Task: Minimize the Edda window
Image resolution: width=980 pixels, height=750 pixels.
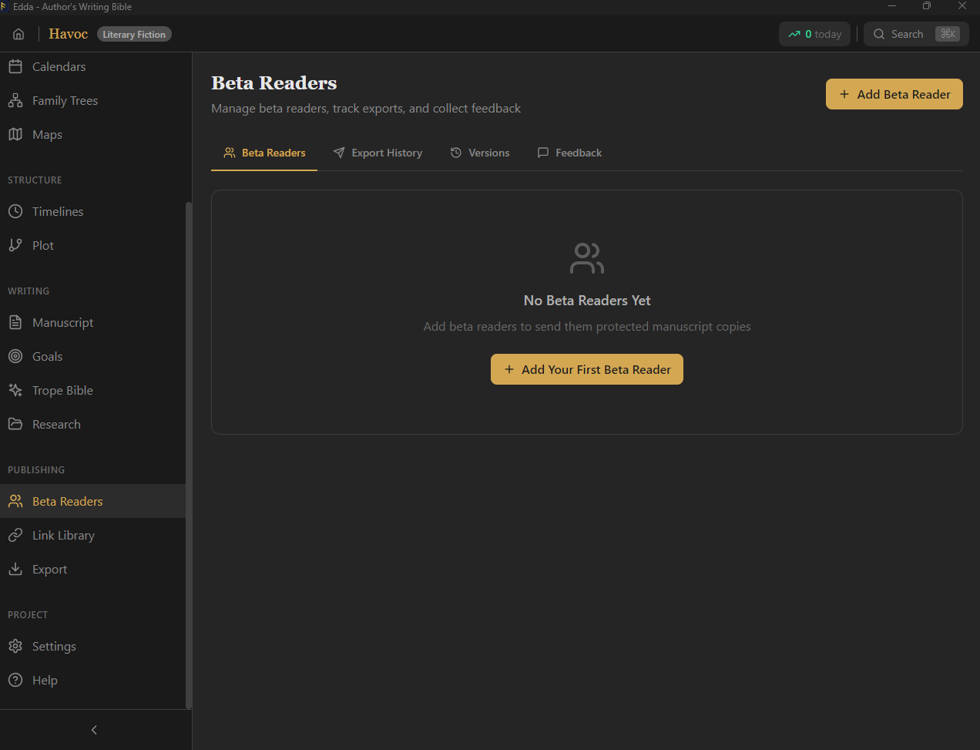Action: click(x=892, y=6)
